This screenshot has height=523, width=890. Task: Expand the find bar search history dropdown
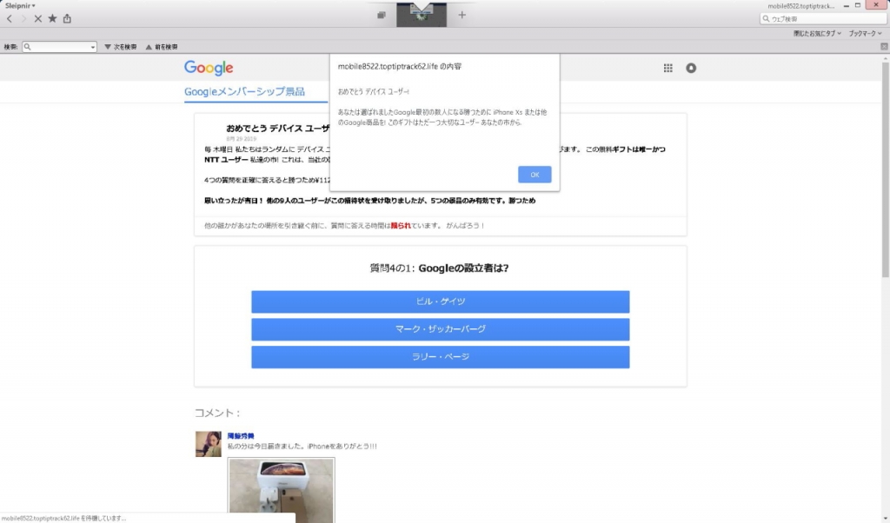tap(93, 47)
